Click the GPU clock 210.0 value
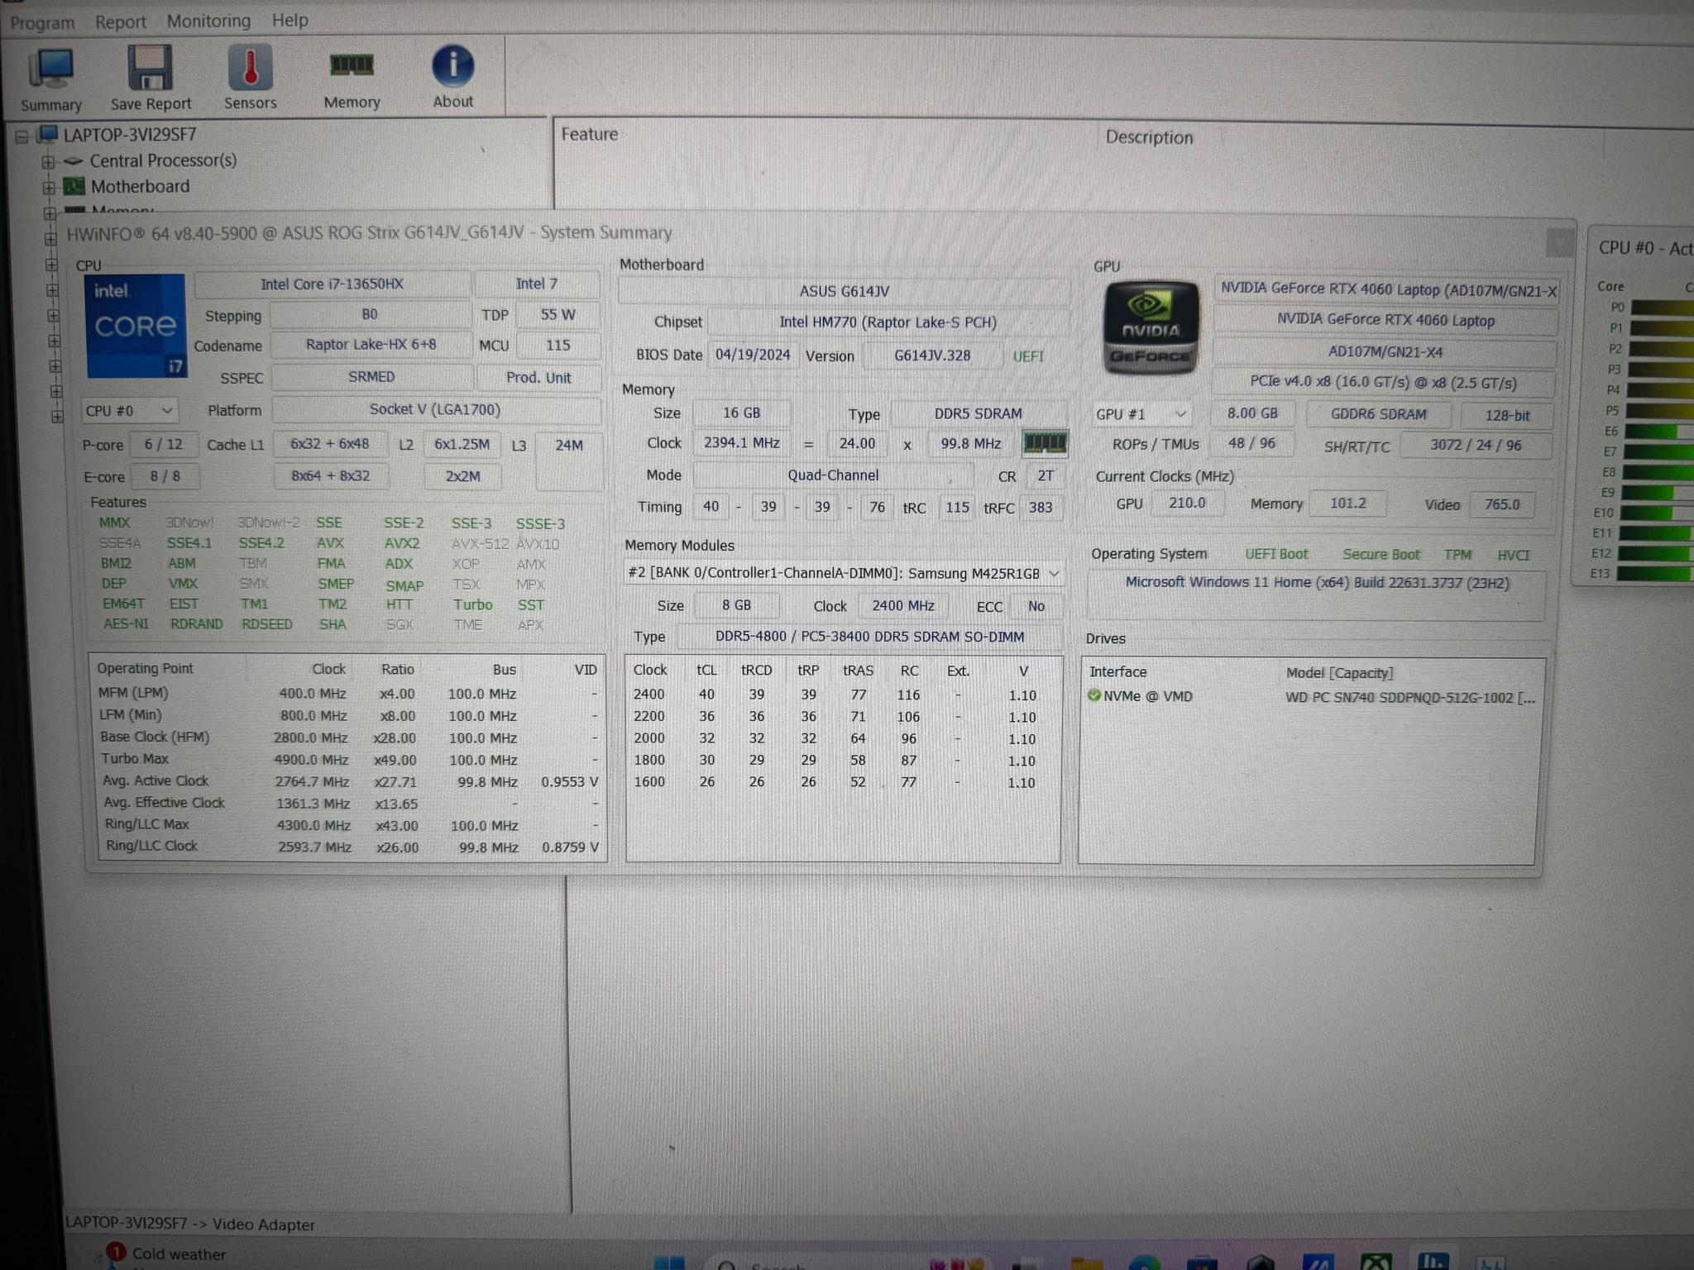Viewport: 1694px width, 1270px height. [x=1186, y=503]
